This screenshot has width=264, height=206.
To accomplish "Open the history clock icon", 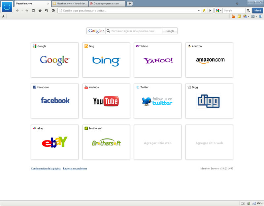I will [x=53, y=11].
